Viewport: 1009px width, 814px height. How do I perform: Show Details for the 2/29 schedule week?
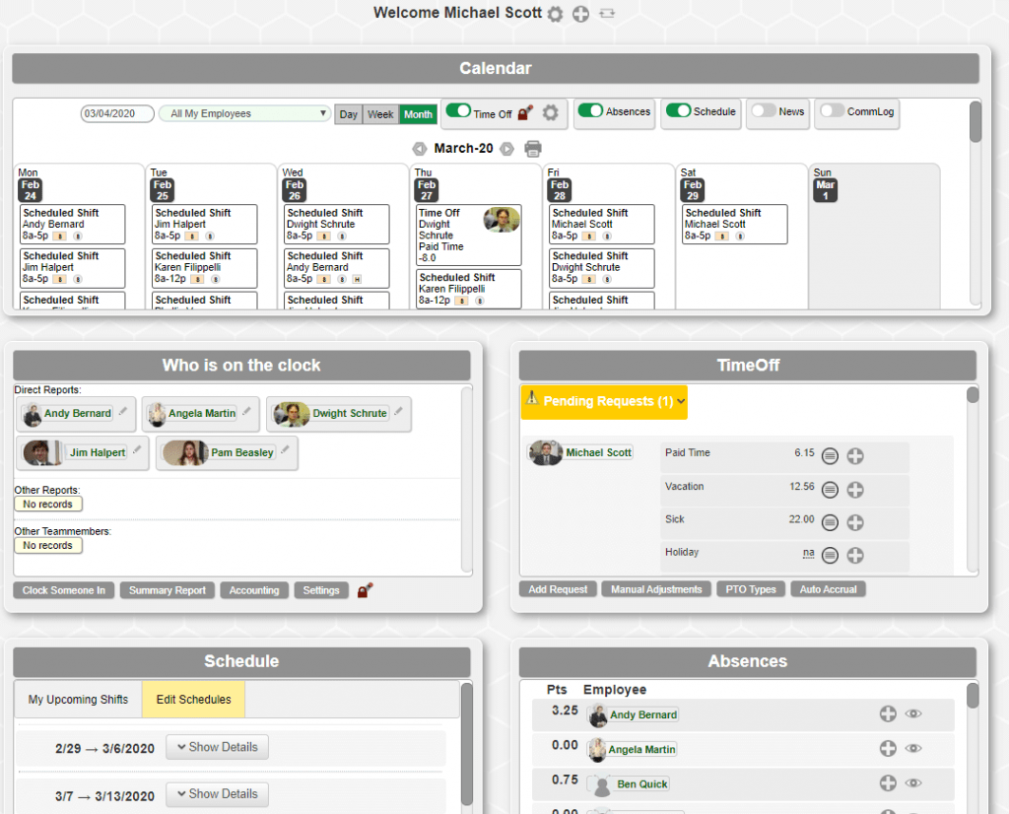pyautogui.click(x=217, y=747)
